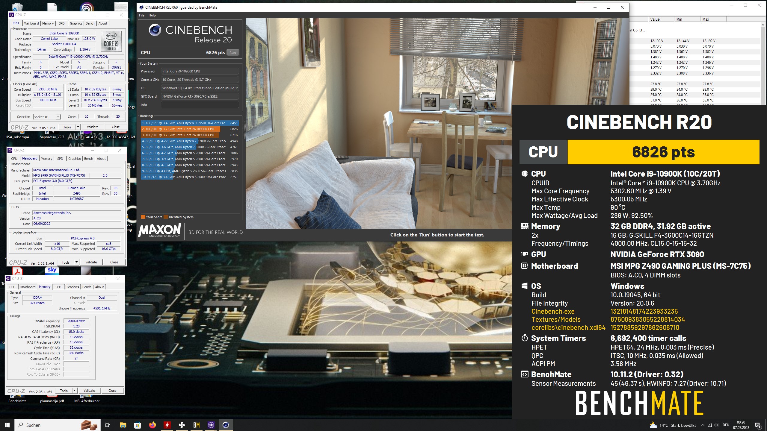Open the volume control in the system tray
The image size is (767, 431).
[717, 425]
